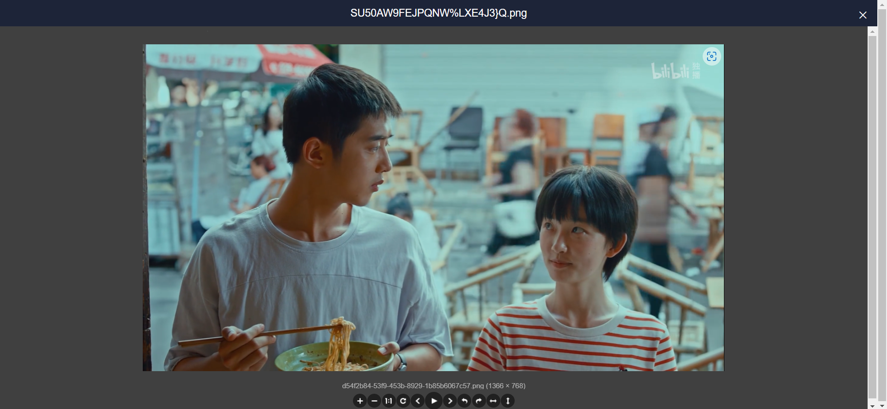Image resolution: width=887 pixels, height=409 pixels.
Task: Start the slideshow with the play button
Action: click(x=434, y=401)
